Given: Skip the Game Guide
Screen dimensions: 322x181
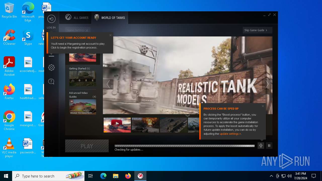Looking at the screenshot, I should (257, 30).
